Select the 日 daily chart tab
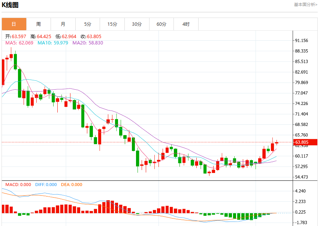The width and height of the screenshot is (320, 226). click(x=14, y=24)
